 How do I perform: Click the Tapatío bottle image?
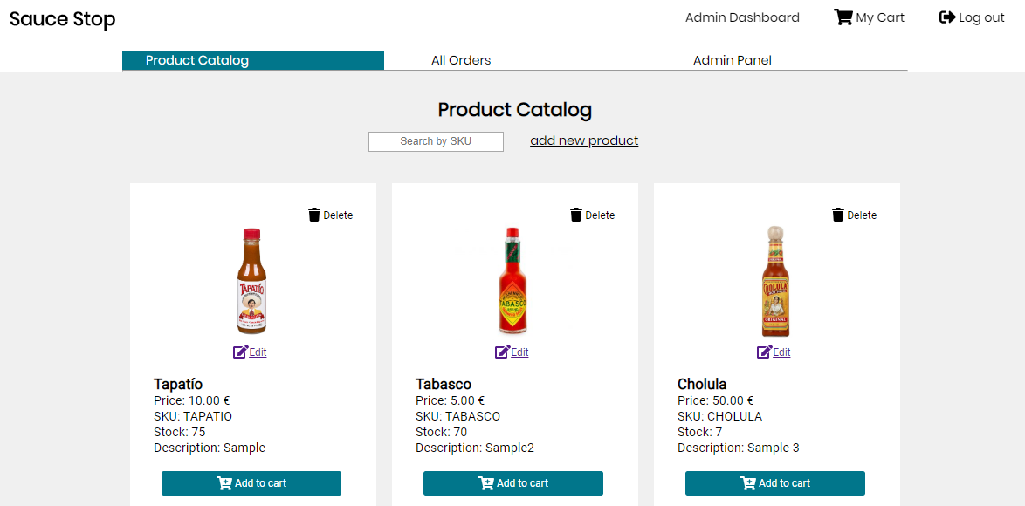coord(252,281)
